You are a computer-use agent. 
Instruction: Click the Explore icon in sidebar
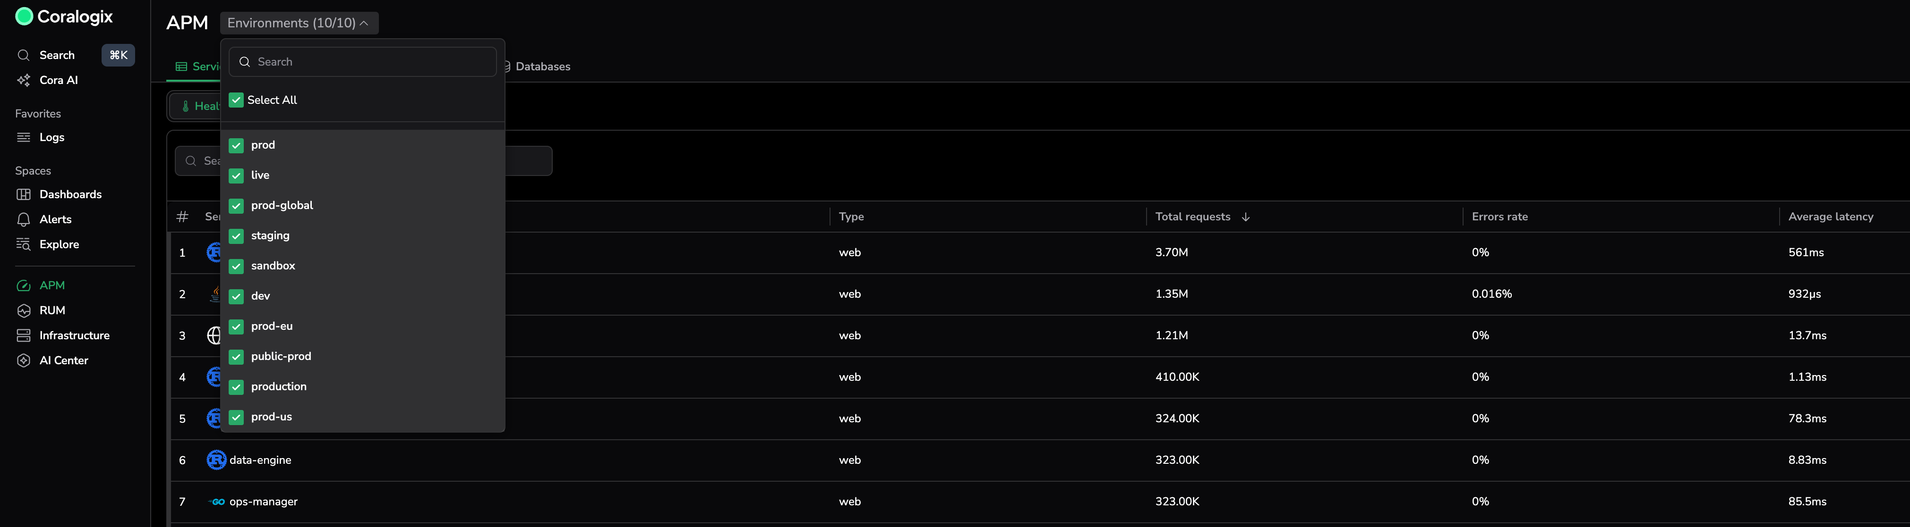click(x=24, y=244)
